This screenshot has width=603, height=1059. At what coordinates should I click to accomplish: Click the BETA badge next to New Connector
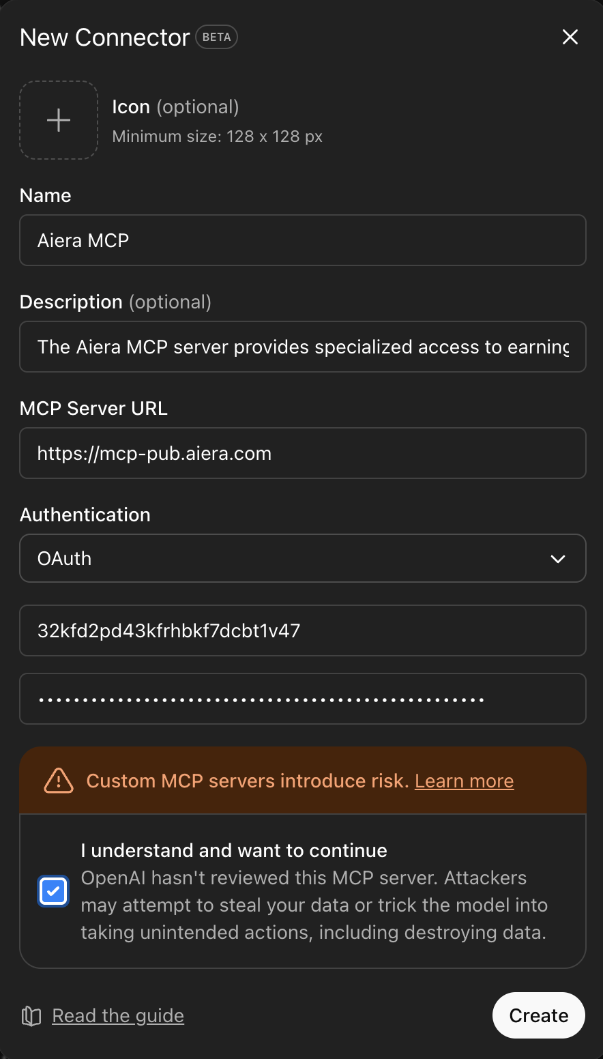coord(216,37)
